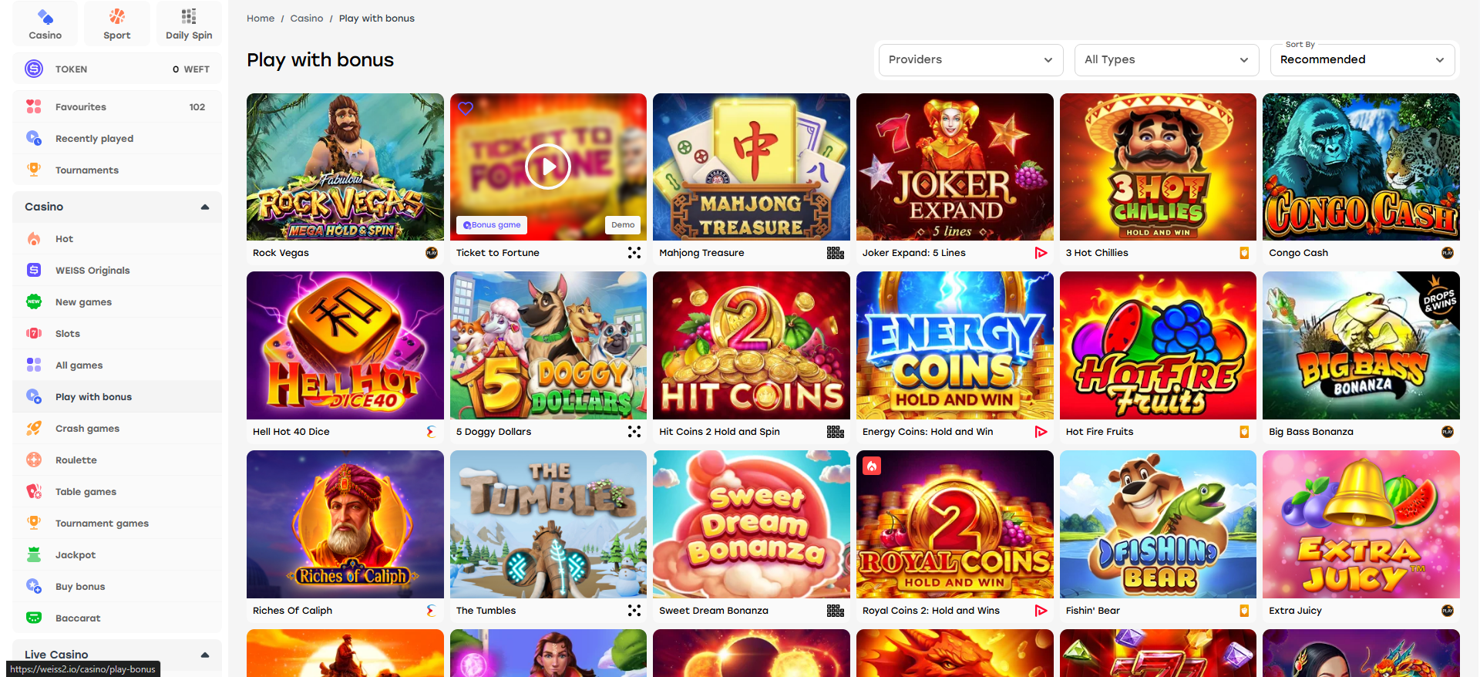Click the WEISS Originals sidebar icon
The height and width of the screenshot is (677, 1480).
pos(34,271)
